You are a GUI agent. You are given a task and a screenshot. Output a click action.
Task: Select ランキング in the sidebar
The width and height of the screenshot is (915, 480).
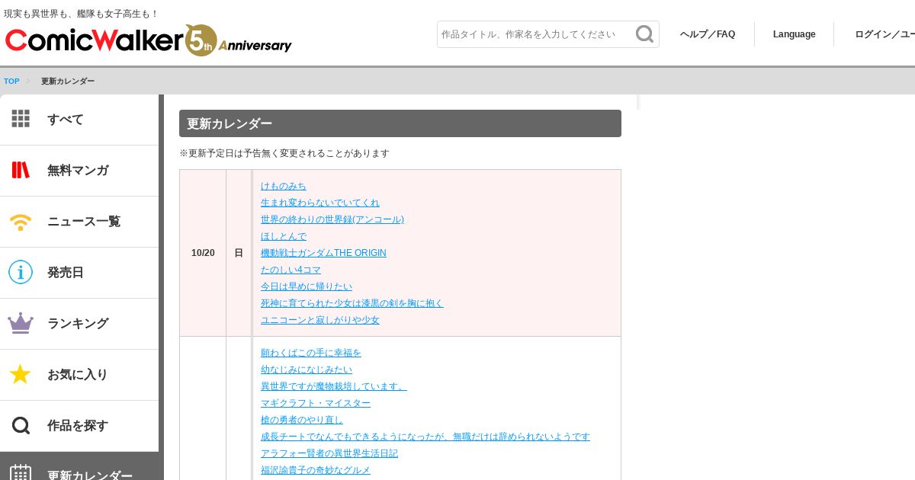79,324
